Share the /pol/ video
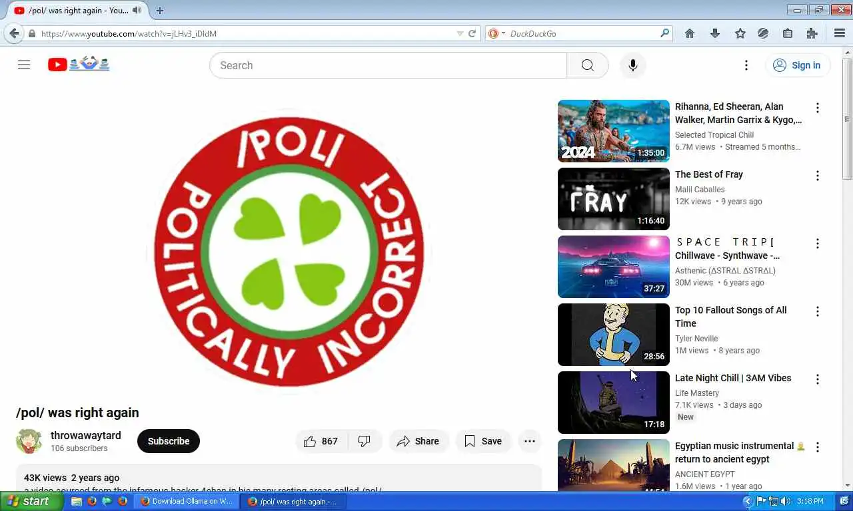853x511 pixels. [x=418, y=441]
